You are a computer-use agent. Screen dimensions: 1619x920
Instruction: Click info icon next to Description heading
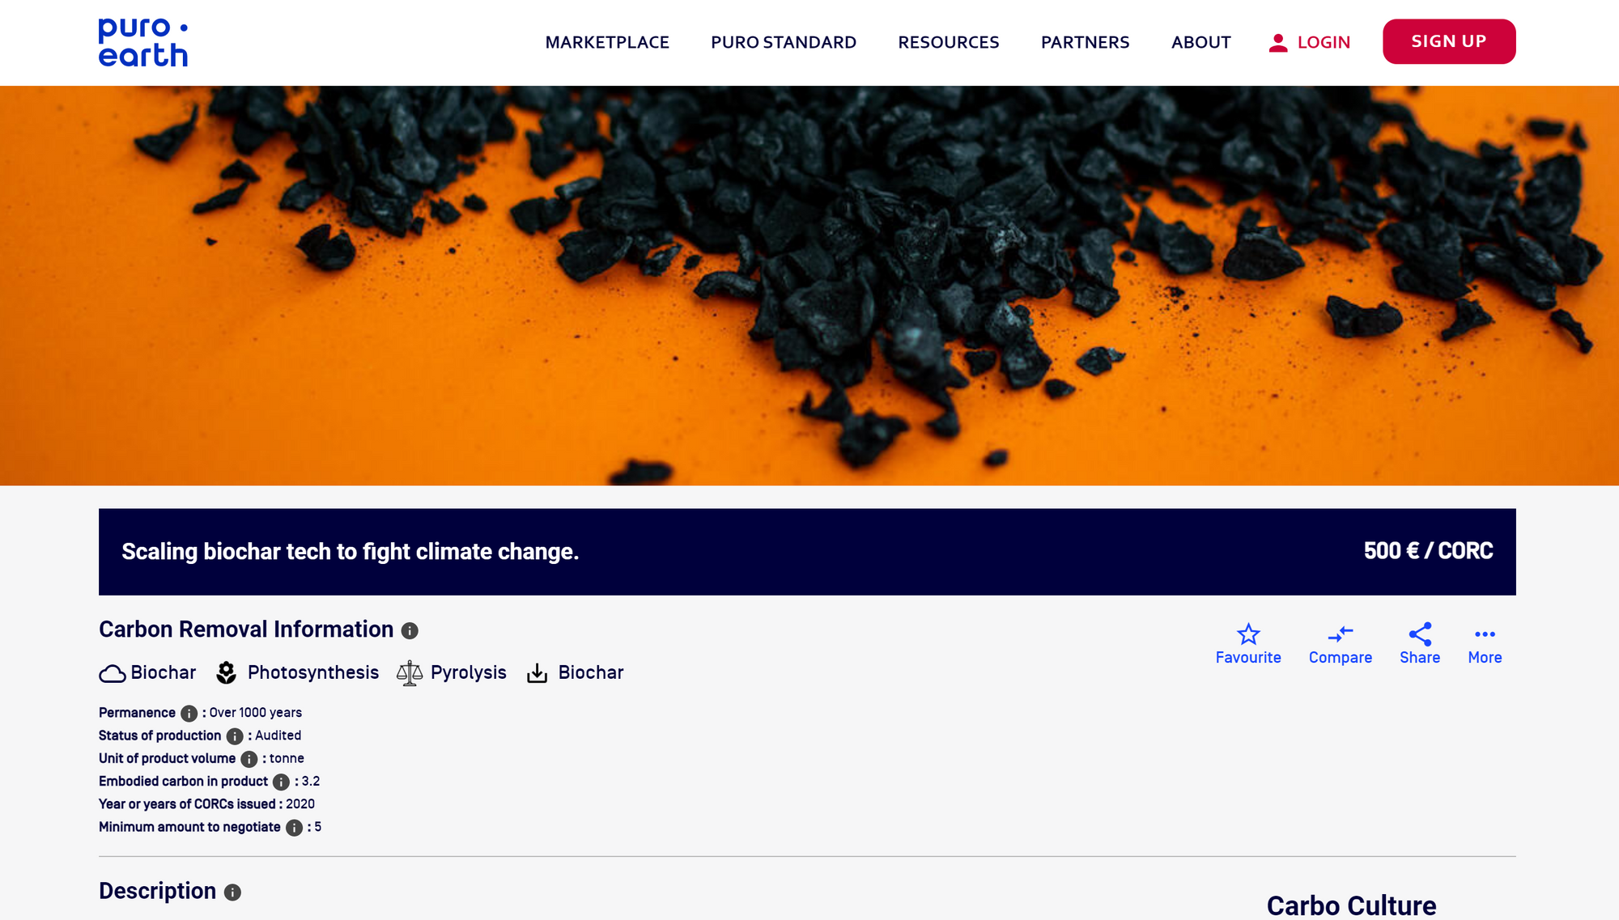[x=232, y=892]
